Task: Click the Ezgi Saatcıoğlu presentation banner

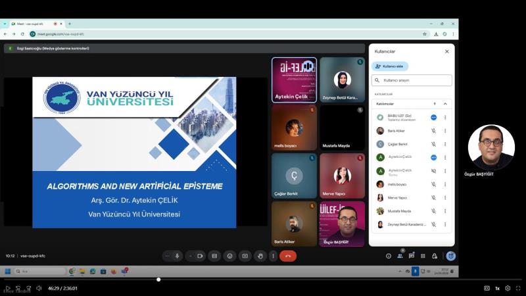Action: tap(184, 48)
